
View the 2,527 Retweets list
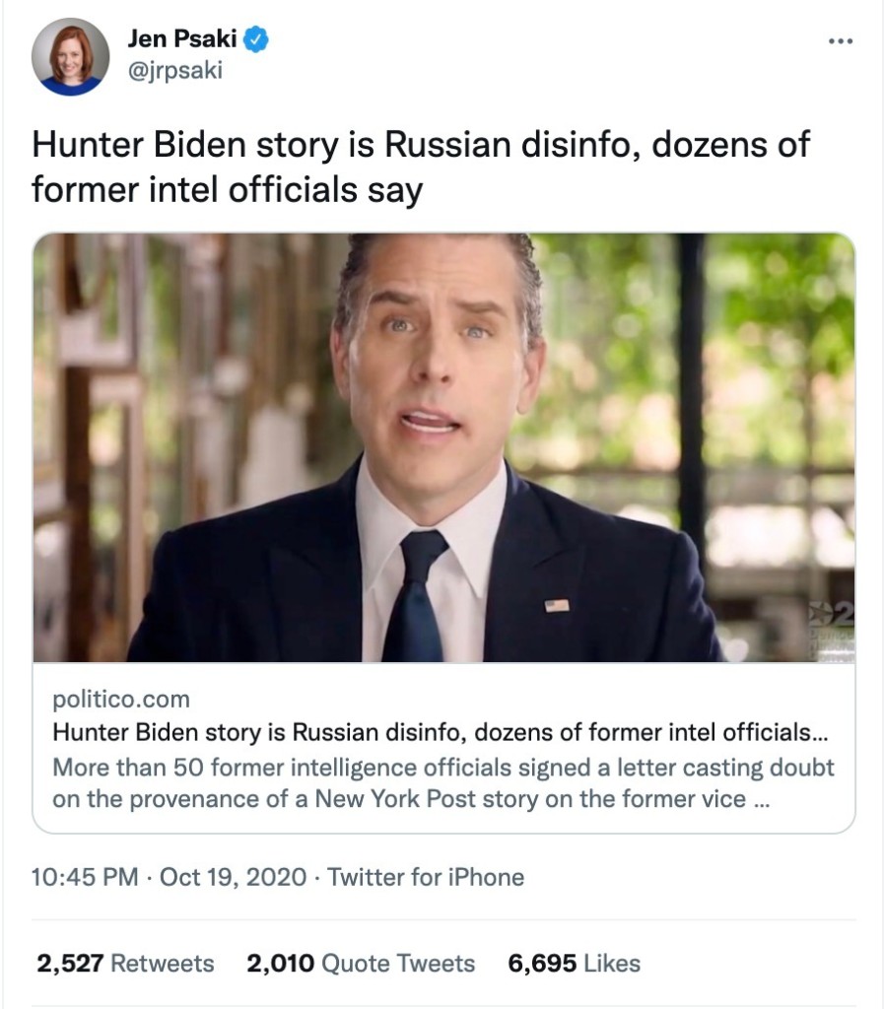[x=125, y=964]
